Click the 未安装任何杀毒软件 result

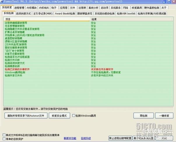102,69
